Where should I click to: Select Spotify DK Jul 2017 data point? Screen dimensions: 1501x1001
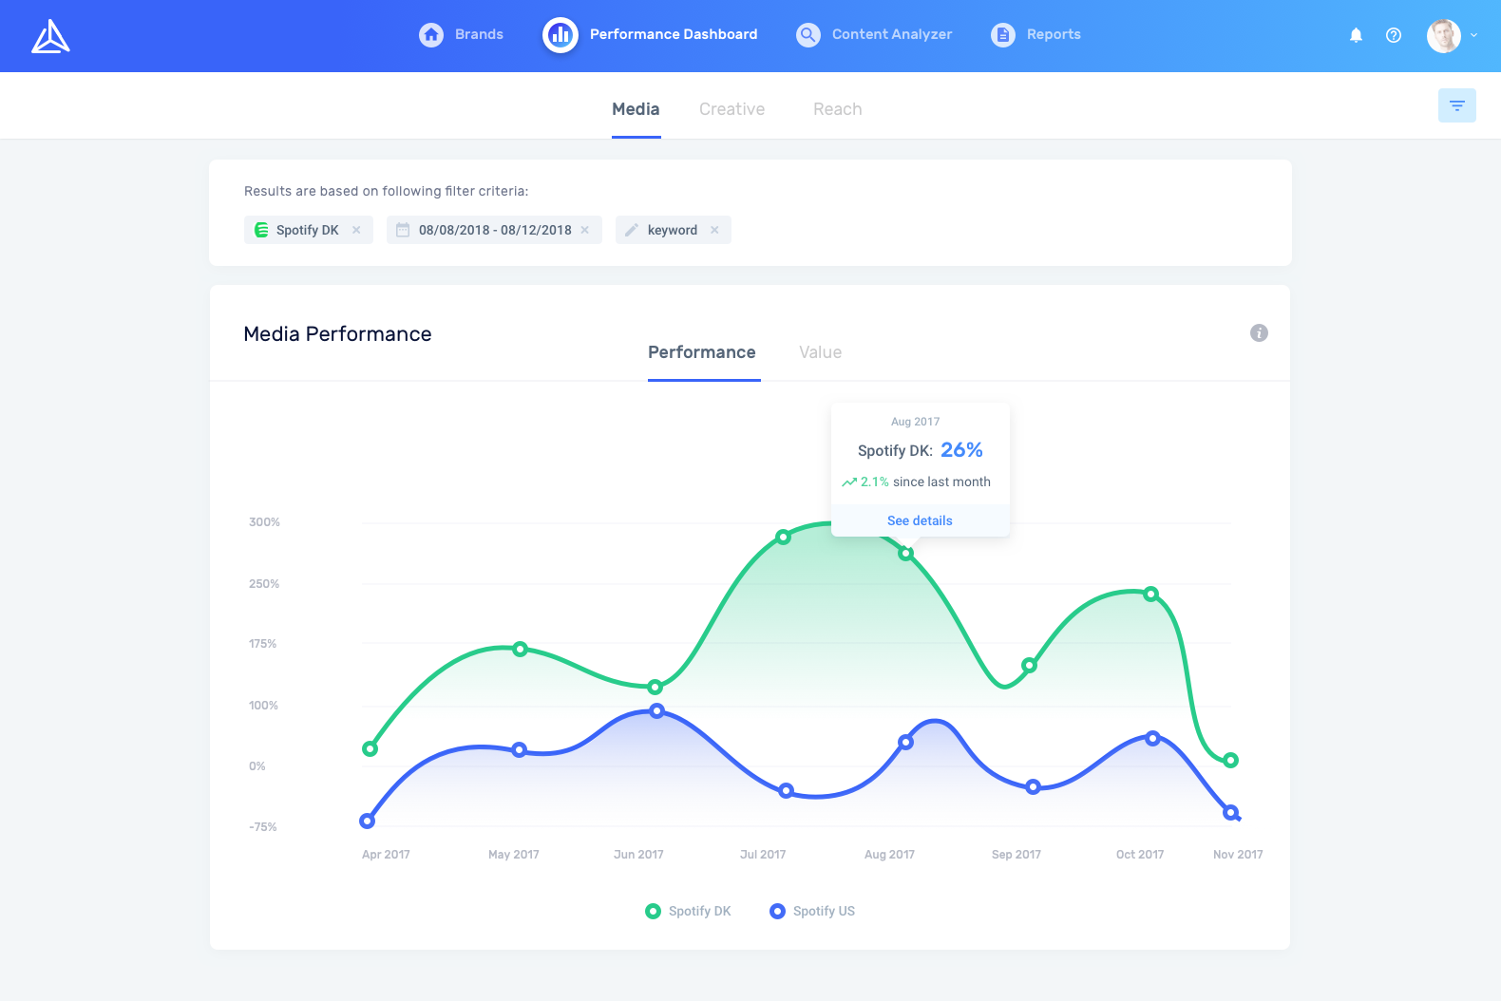pos(783,537)
